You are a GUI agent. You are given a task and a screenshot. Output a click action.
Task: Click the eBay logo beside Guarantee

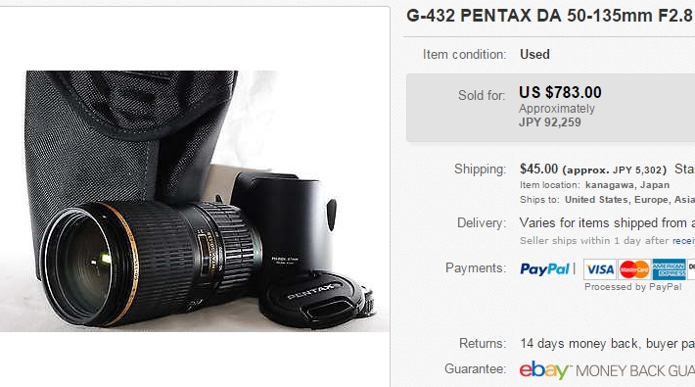(x=544, y=370)
